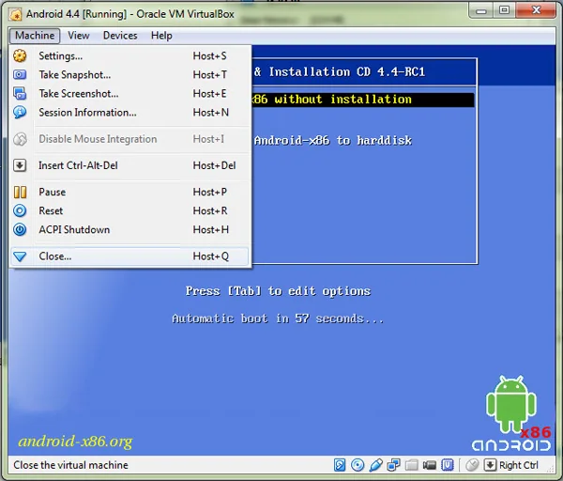This screenshot has height=481, width=563.
Task: Pause the virtual machine from the menu
Action: (x=130, y=192)
